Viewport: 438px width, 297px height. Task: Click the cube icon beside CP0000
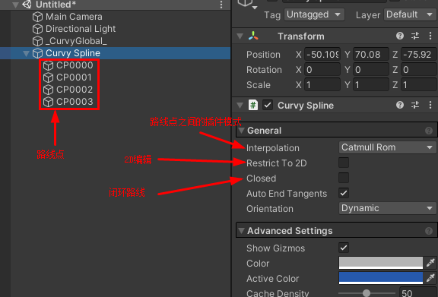pos(48,65)
